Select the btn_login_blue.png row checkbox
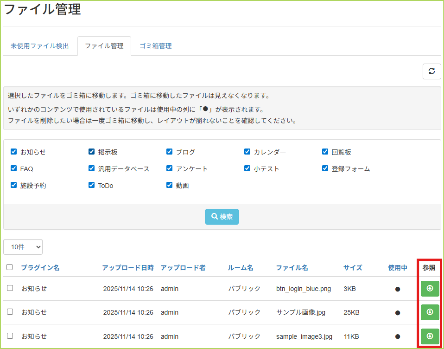The image size is (444, 349). [x=10, y=288]
